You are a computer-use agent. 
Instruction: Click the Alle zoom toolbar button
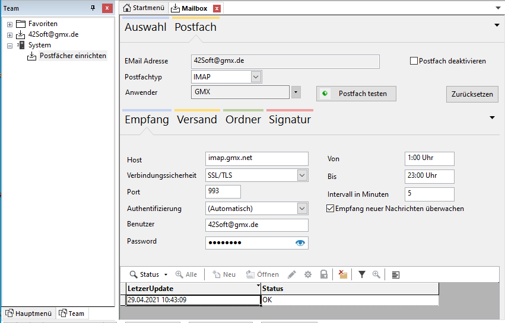[x=186, y=274]
